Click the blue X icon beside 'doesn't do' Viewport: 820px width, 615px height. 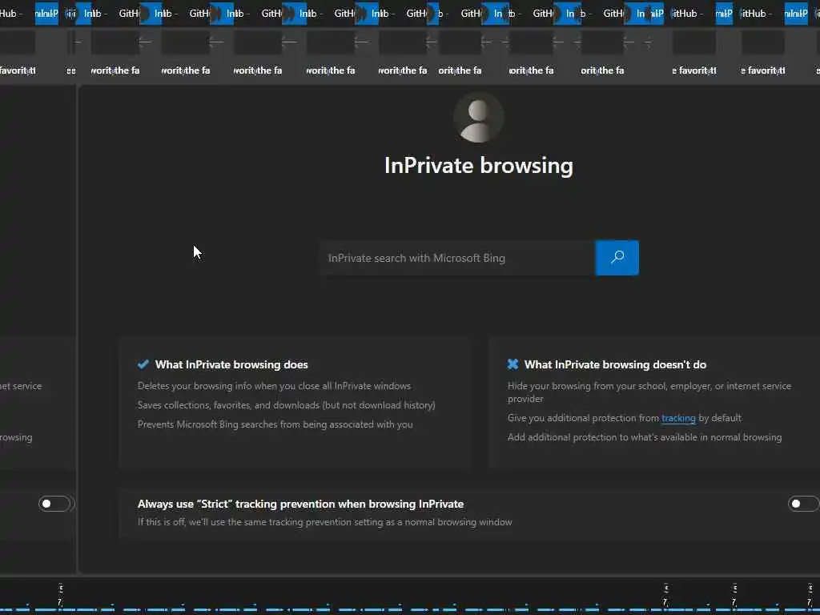pyautogui.click(x=513, y=364)
